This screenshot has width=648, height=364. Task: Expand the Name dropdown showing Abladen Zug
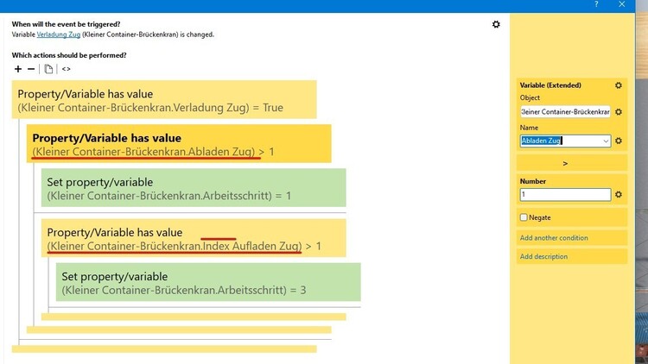point(606,141)
